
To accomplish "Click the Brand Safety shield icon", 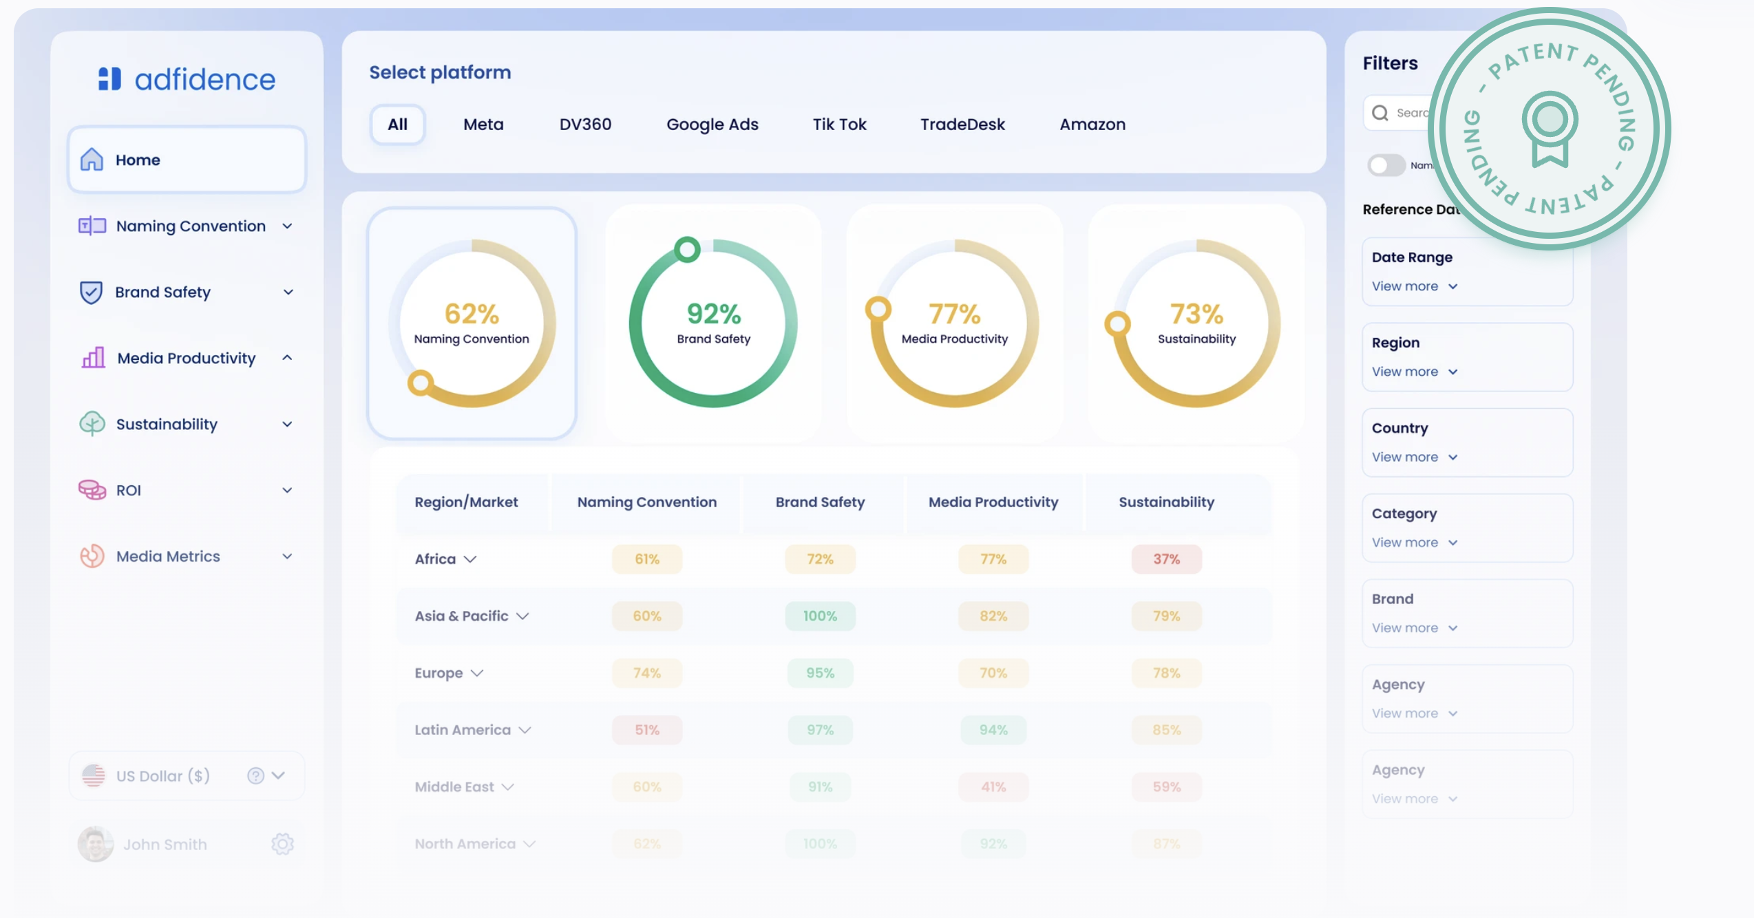I will coord(92,292).
